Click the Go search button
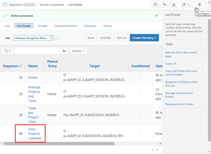Viewport: 211px width, 154px height. click(64, 51)
